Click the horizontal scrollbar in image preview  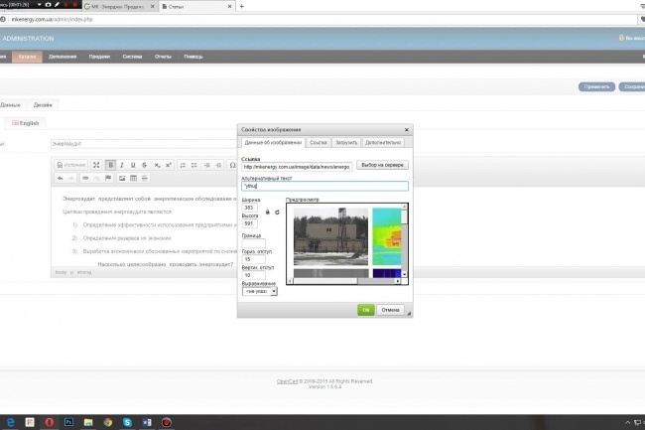344,281
